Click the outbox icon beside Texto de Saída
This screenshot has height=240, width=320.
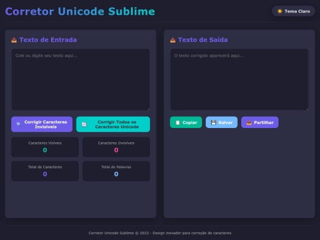(172, 40)
